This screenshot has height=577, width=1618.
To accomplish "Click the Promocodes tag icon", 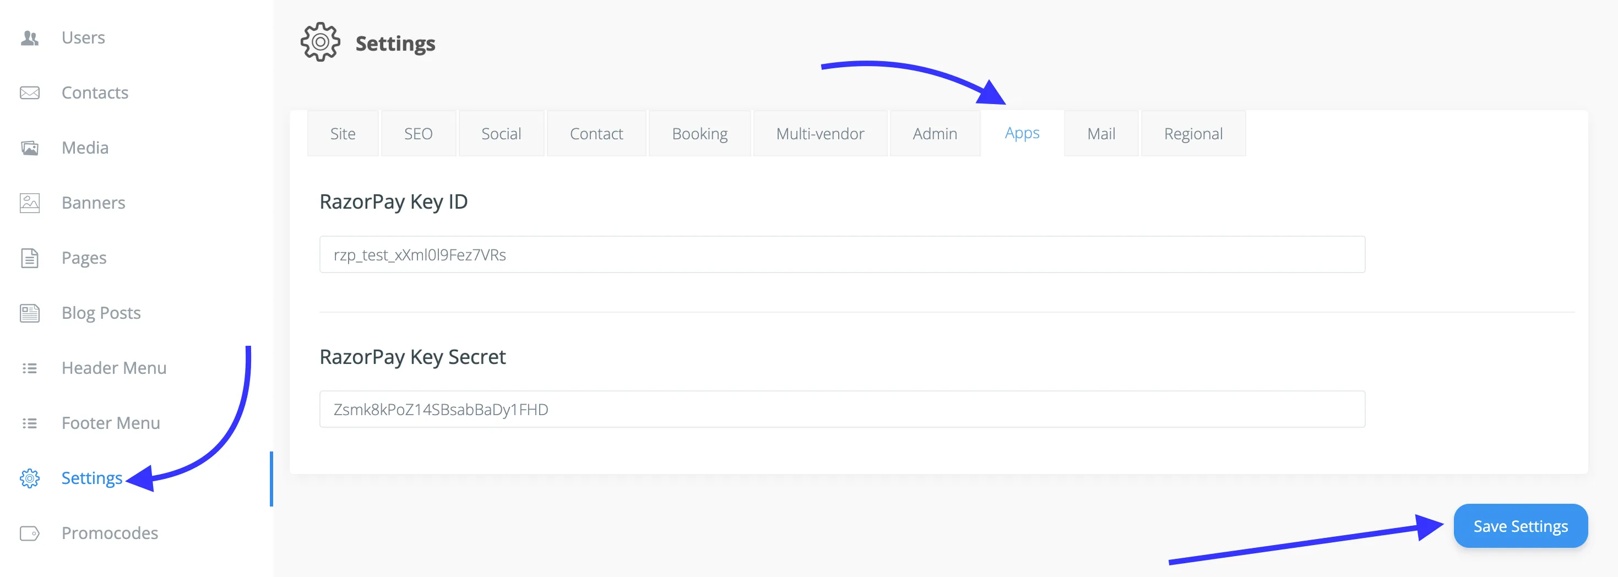I will pos(30,533).
